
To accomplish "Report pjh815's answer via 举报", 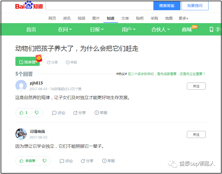I will [101, 113].
